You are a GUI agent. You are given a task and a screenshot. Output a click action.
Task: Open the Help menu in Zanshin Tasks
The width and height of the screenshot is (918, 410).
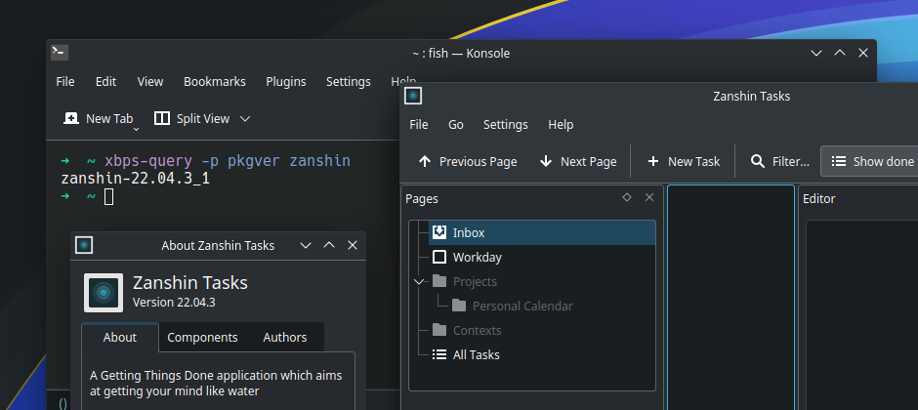561,125
